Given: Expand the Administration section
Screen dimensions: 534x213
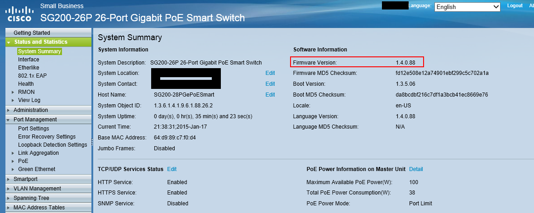Looking at the screenshot, I should click(x=48, y=110).
